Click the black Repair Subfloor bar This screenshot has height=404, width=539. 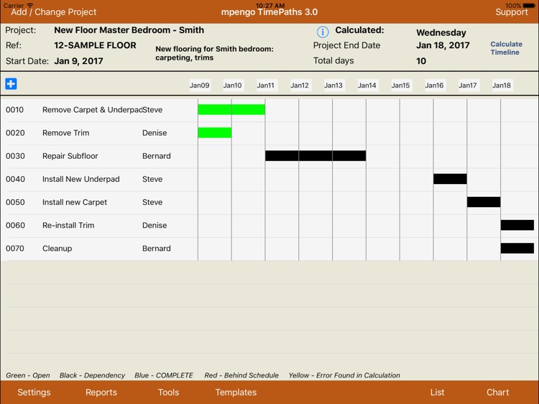click(x=315, y=156)
